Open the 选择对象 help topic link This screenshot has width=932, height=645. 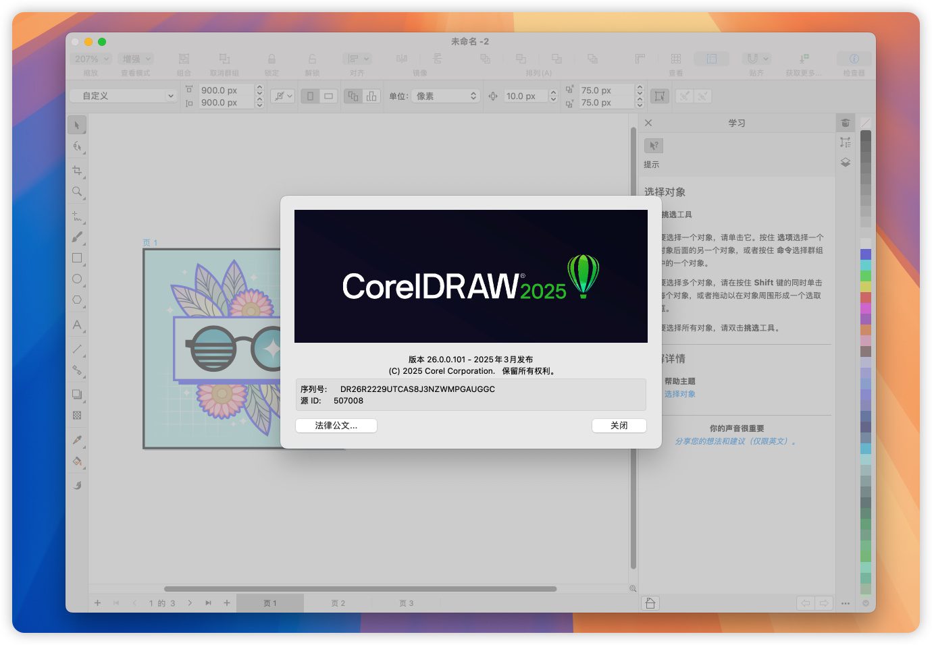[x=679, y=394]
